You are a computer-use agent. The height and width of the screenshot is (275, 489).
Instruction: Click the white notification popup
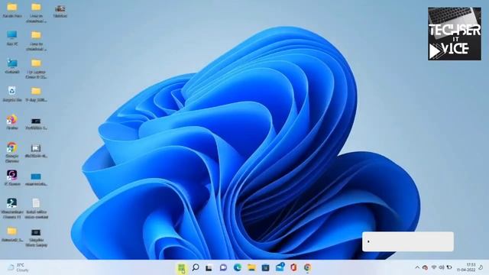tap(408, 241)
